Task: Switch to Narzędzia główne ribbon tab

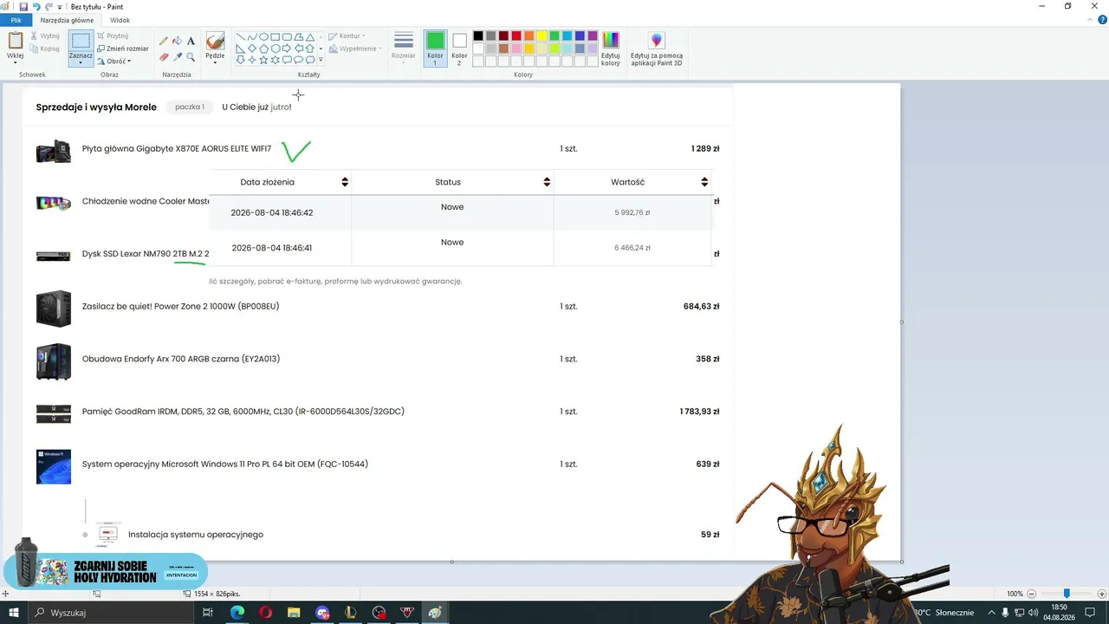Action: pos(67,20)
